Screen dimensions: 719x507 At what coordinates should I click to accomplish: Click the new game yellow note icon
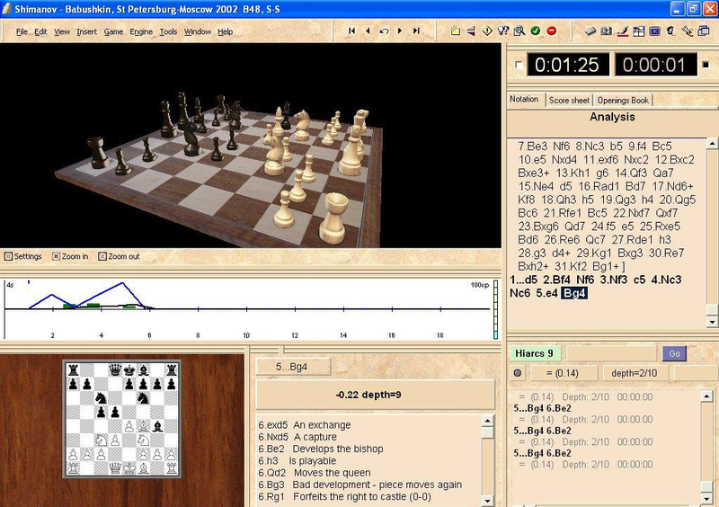click(456, 31)
